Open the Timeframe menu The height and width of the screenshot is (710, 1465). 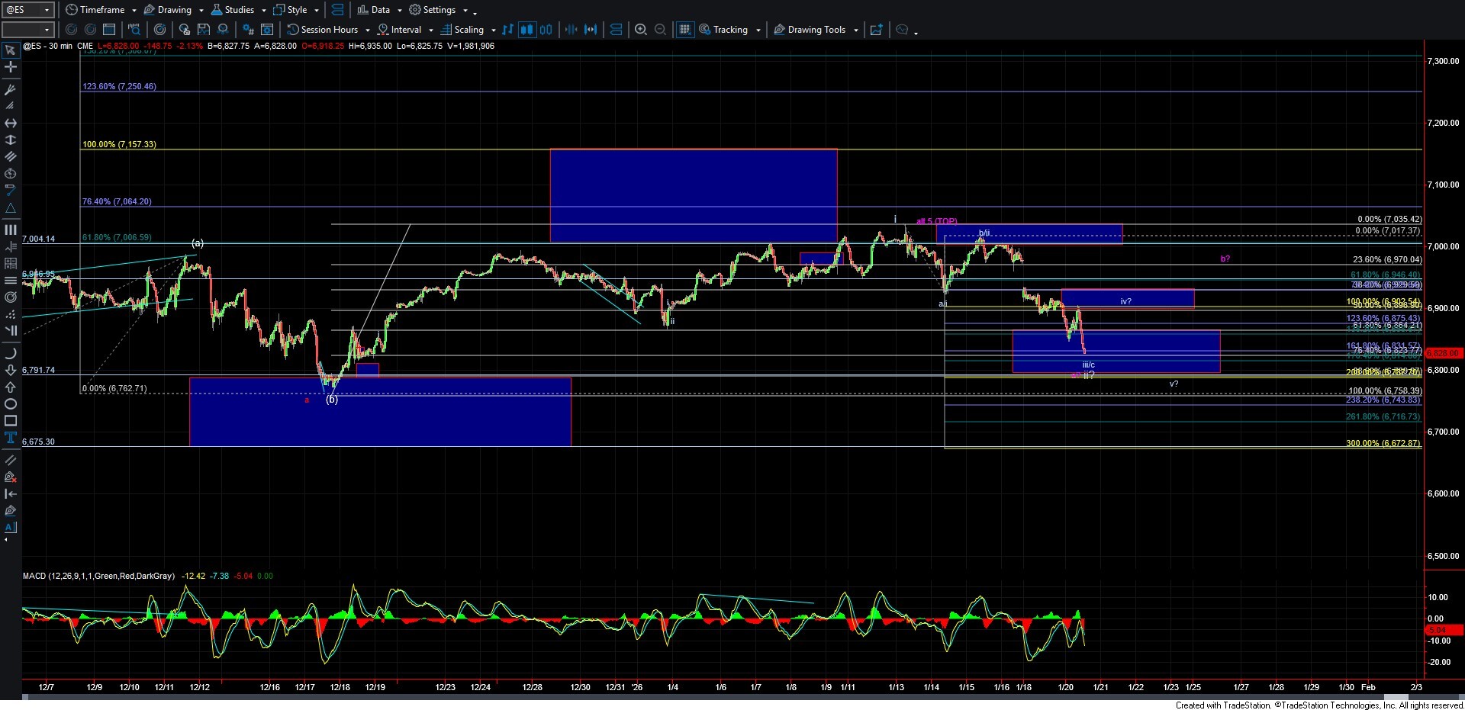pyautogui.click(x=101, y=10)
